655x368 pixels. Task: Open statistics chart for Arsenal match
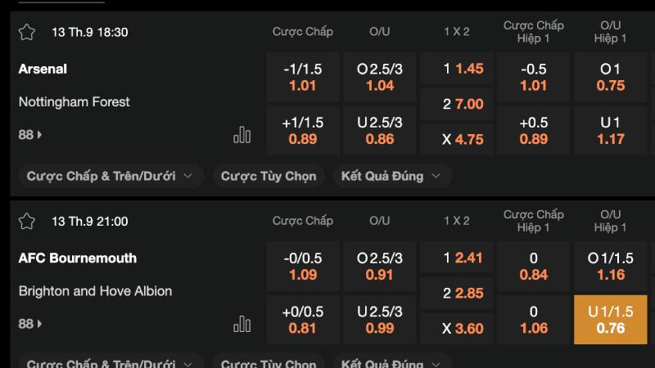click(242, 135)
